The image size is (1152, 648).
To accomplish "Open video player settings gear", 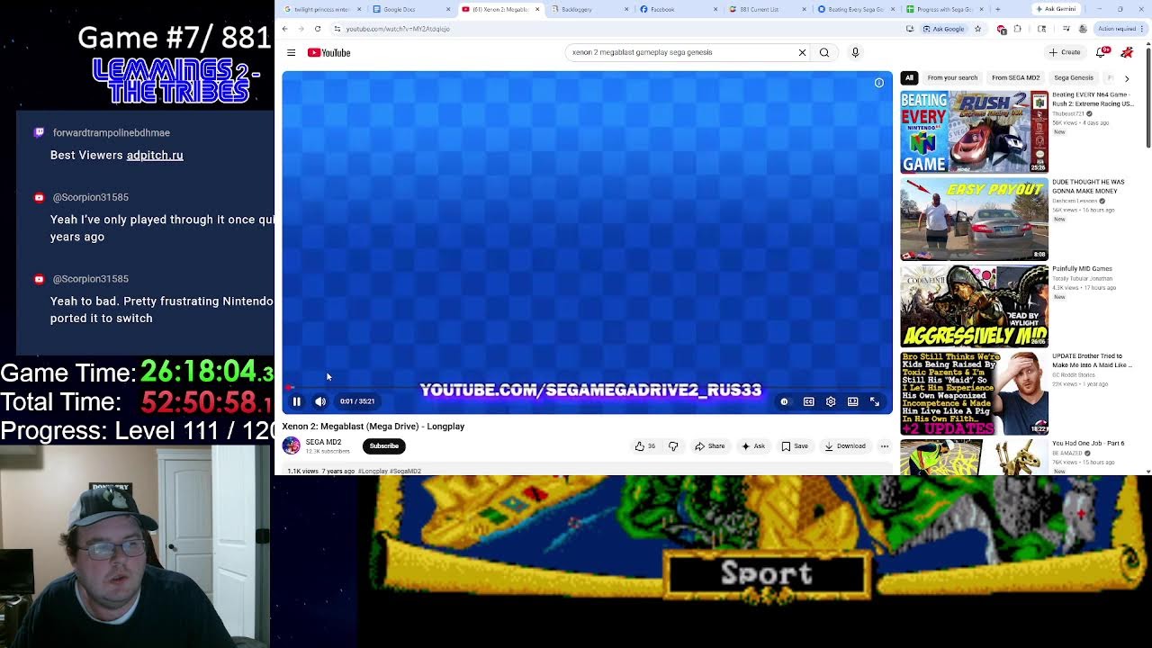I will pos(831,401).
